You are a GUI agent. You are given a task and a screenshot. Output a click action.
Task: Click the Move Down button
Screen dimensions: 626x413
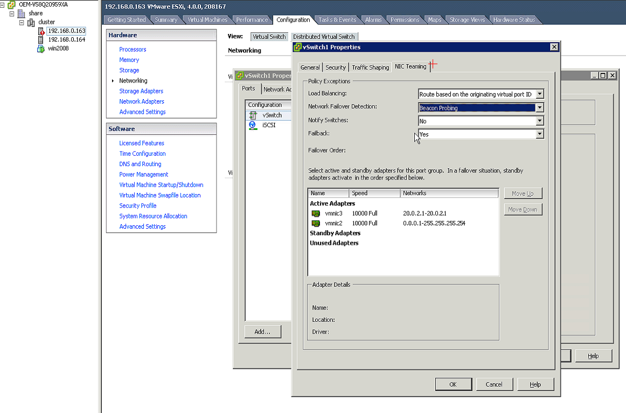[x=523, y=209]
